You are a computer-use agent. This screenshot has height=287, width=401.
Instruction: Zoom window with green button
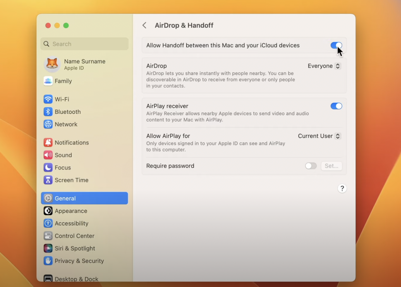pos(66,25)
